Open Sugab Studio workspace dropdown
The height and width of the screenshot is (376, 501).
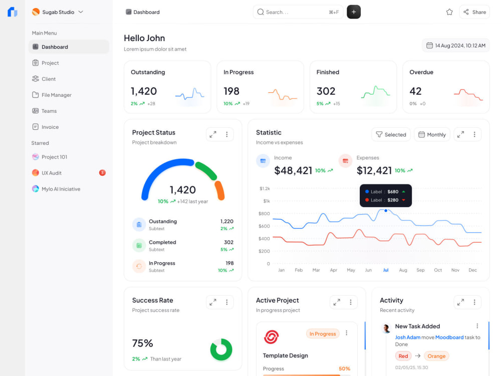click(x=58, y=12)
